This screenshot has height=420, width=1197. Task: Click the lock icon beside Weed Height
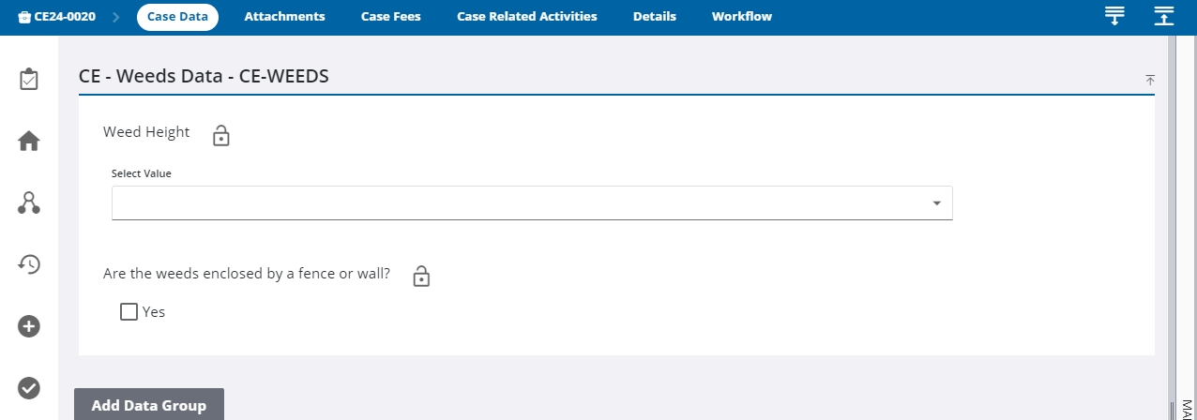[220, 135]
